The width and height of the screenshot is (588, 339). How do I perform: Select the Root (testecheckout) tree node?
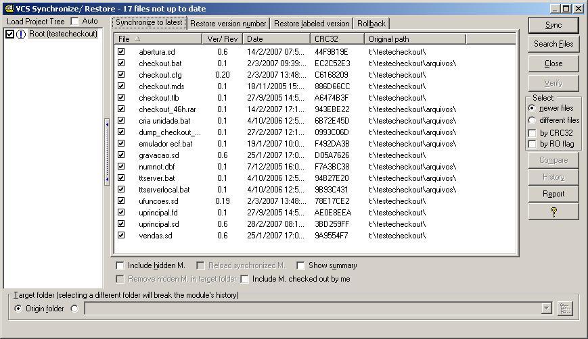[x=63, y=34]
